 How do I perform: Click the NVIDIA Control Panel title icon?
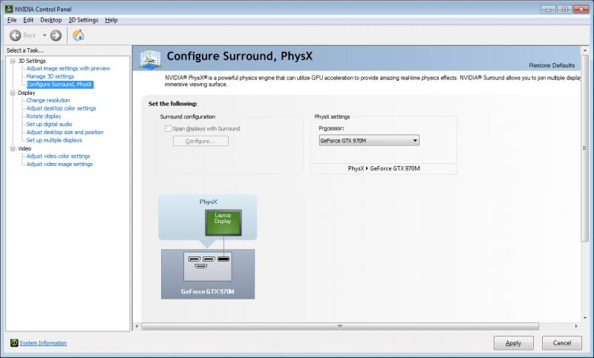(x=9, y=9)
